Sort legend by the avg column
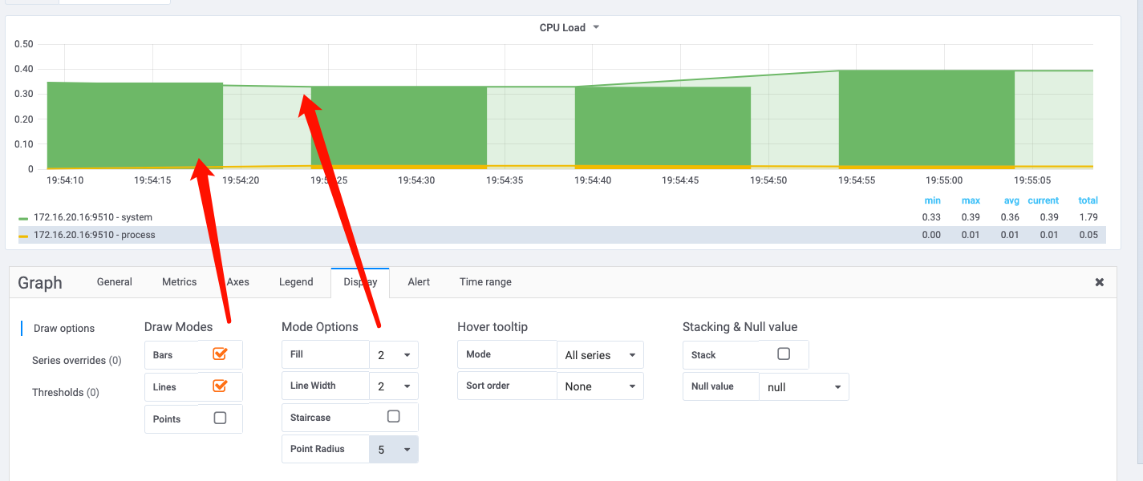1143x481 pixels. (x=1011, y=200)
